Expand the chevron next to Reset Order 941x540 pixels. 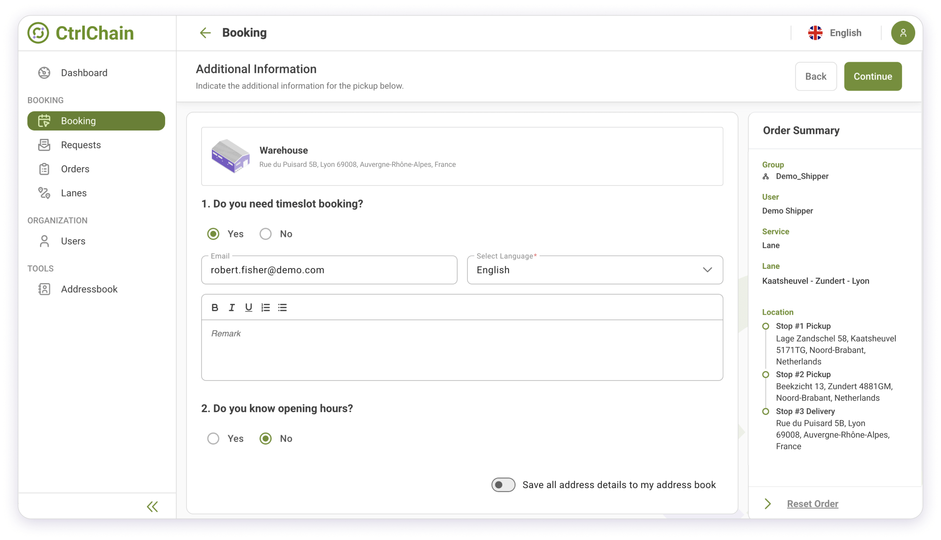click(x=768, y=504)
